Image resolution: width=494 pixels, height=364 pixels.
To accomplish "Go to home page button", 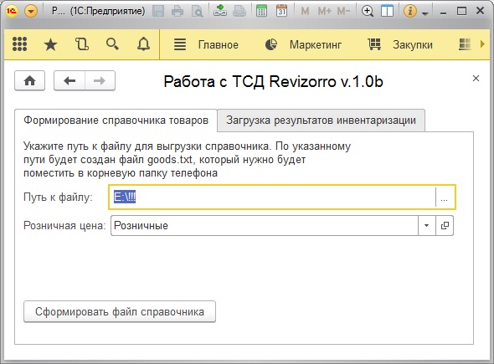I will 29,81.
